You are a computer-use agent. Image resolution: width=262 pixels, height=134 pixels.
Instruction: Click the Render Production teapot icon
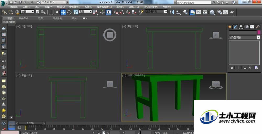232,12
